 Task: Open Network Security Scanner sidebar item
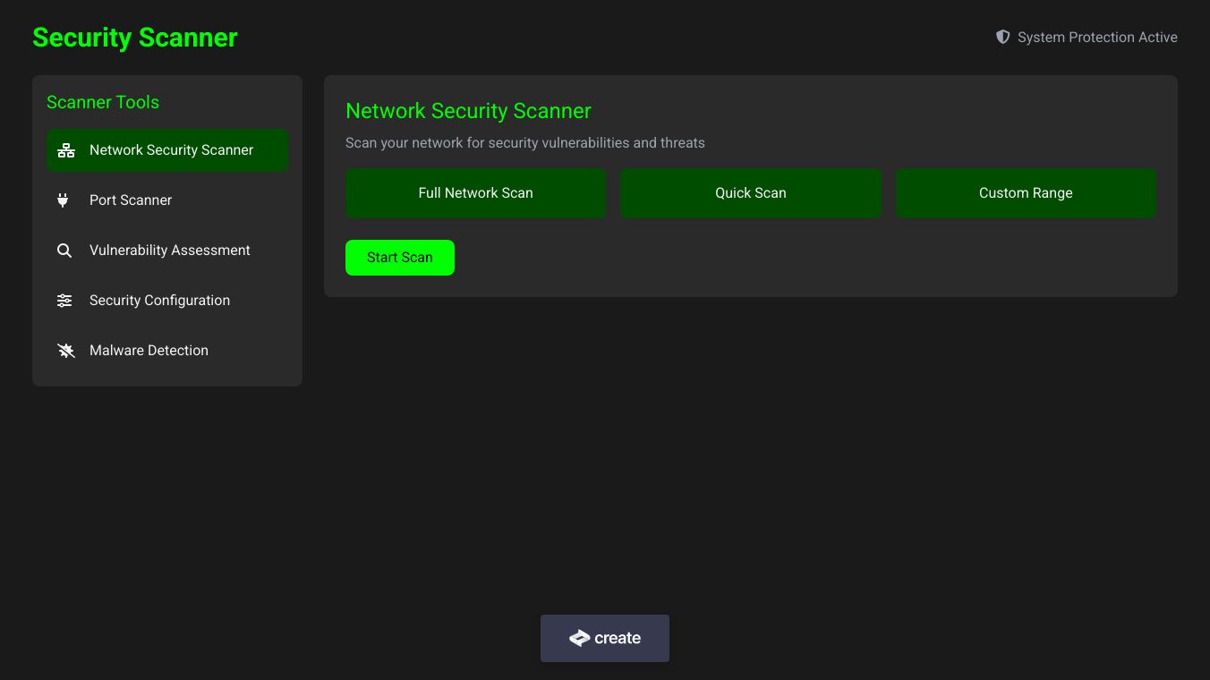pyautogui.click(x=171, y=150)
